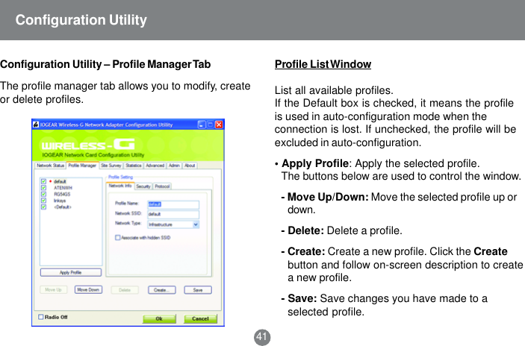The image size is (525, 346).
Task: Select the <Default> profile entry
Action: pos(63,207)
